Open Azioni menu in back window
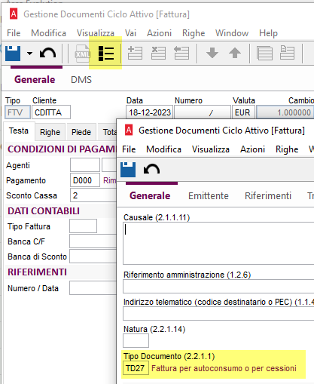Viewport: 314px width, 384px height. tap(159, 33)
